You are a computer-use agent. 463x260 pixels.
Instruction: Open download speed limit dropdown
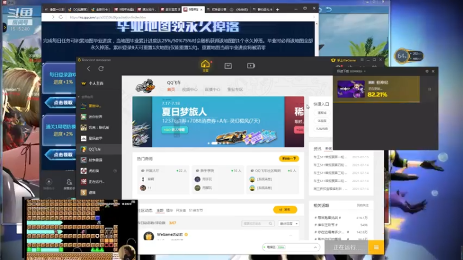(351, 71)
